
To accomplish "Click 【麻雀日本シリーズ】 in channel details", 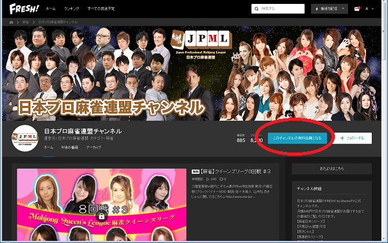I will 311,221.
